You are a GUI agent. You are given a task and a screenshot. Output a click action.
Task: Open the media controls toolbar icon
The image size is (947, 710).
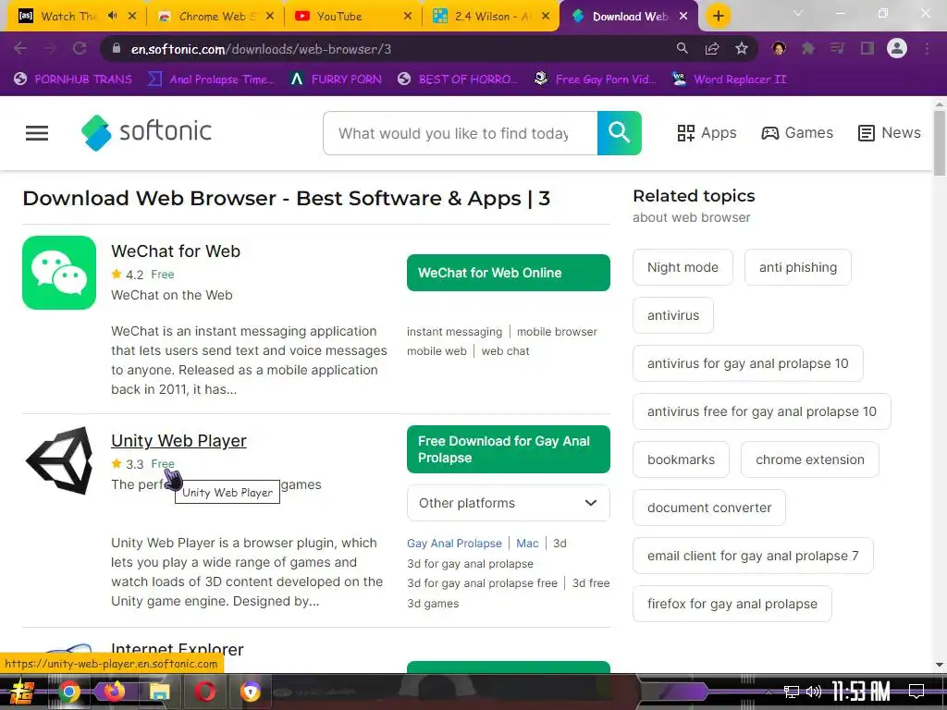(x=837, y=48)
